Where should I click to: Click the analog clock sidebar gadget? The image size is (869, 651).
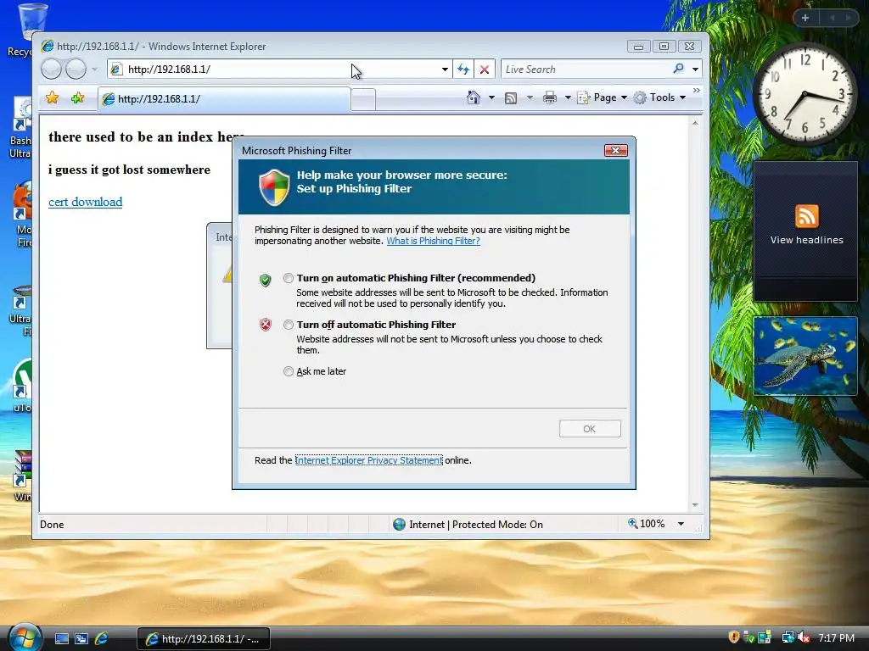click(805, 94)
